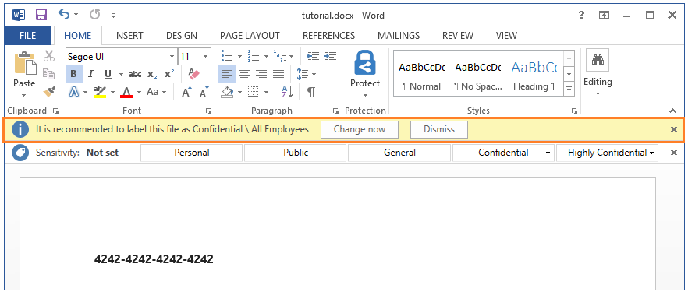The height and width of the screenshot is (295, 688).
Task: Set sensitivity to Personal
Action: (x=192, y=153)
